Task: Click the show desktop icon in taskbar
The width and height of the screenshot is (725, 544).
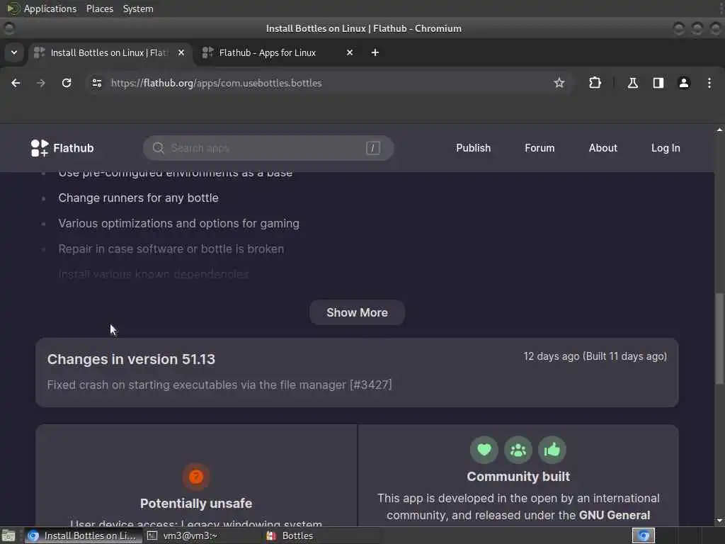Action: click(8, 535)
